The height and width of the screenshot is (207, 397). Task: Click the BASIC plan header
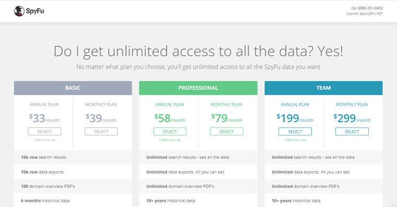click(x=73, y=88)
